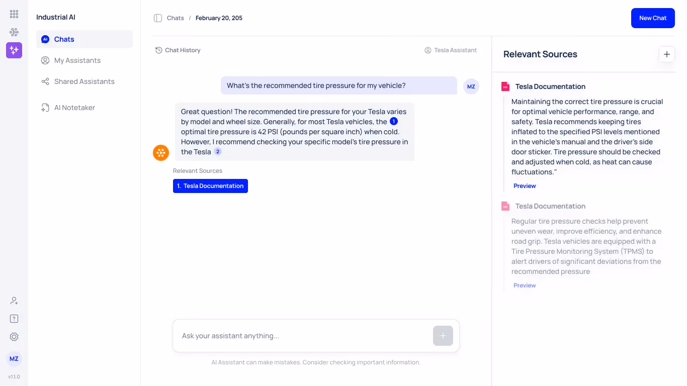Click the add user icon
Image resolution: width=687 pixels, height=386 pixels.
coord(14,301)
